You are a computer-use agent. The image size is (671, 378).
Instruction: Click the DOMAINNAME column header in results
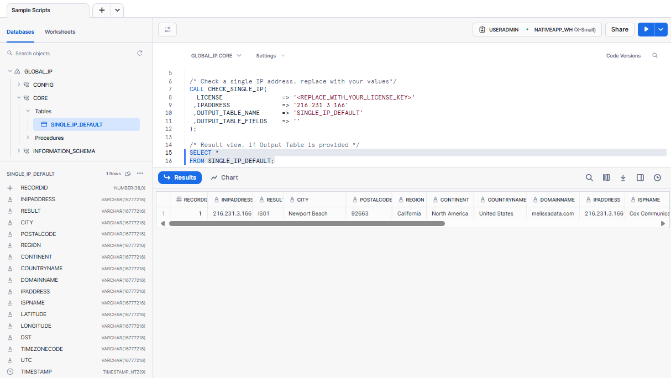click(x=553, y=200)
